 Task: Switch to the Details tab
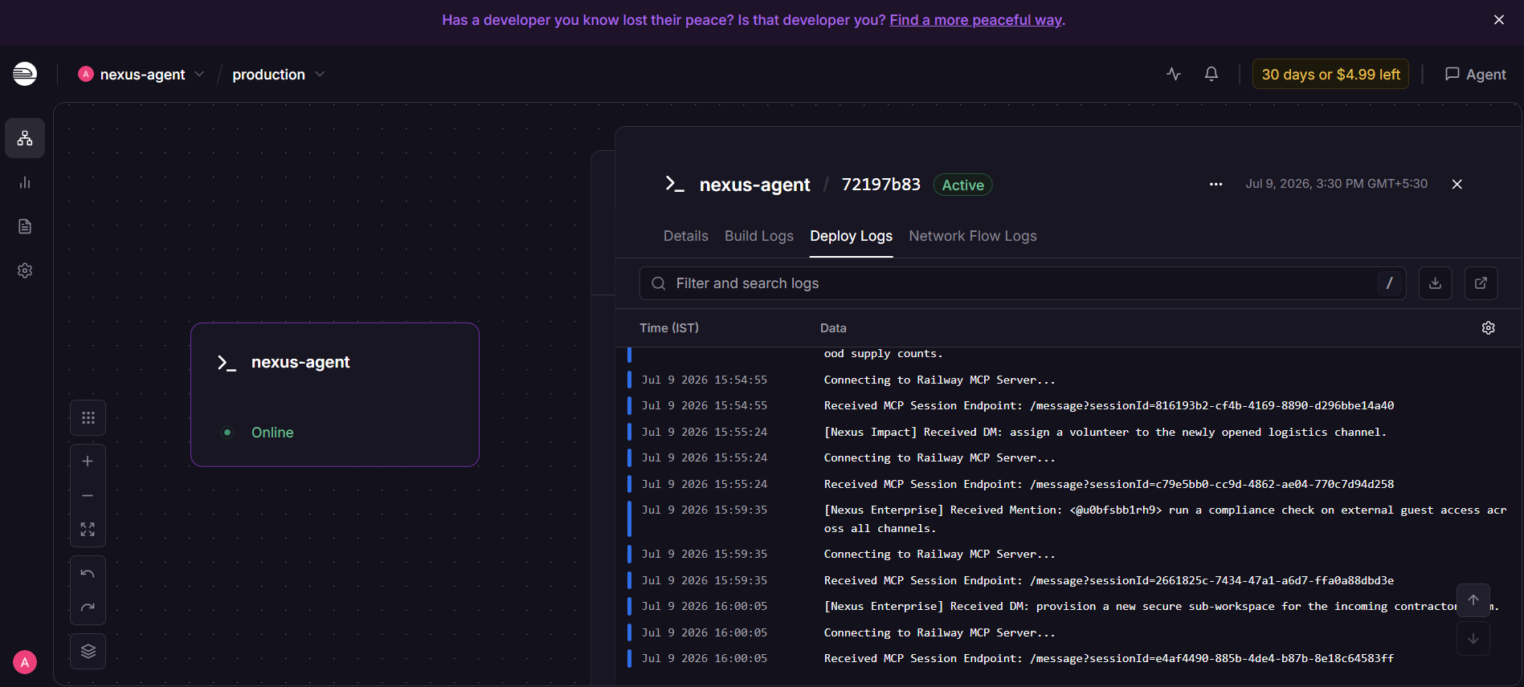(x=686, y=236)
